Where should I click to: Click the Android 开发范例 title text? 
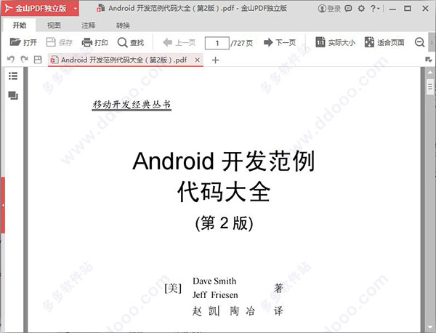[224, 161]
